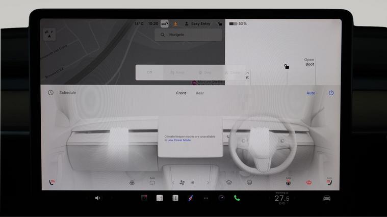Tap the climate power button

pyautogui.click(x=331, y=93)
